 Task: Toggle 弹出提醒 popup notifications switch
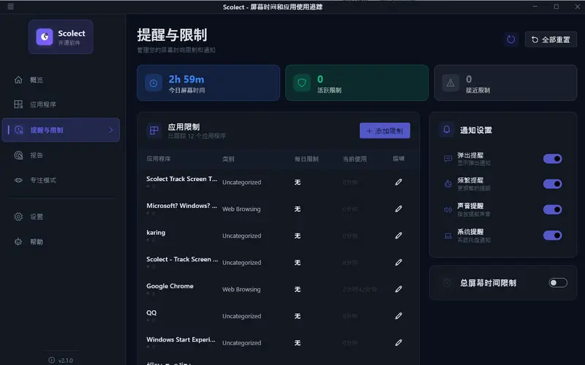[x=553, y=158]
